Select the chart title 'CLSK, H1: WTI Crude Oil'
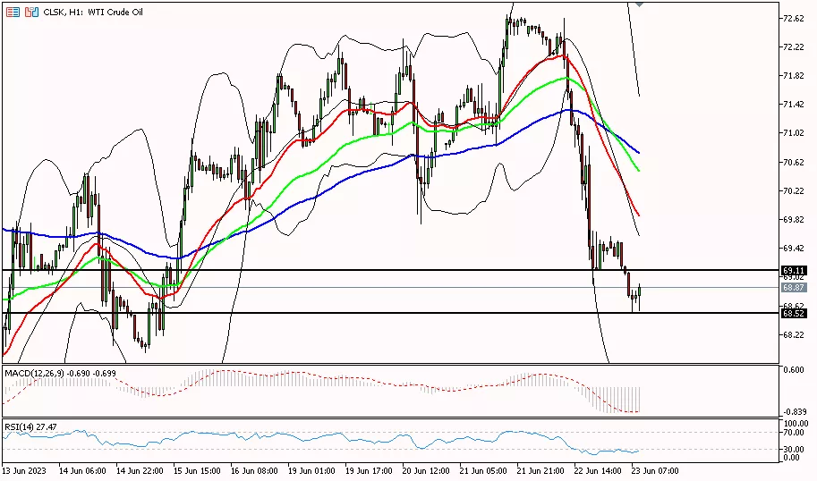 click(93, 12)
